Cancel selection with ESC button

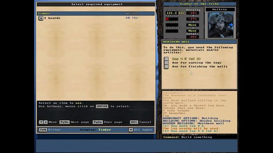134,122
